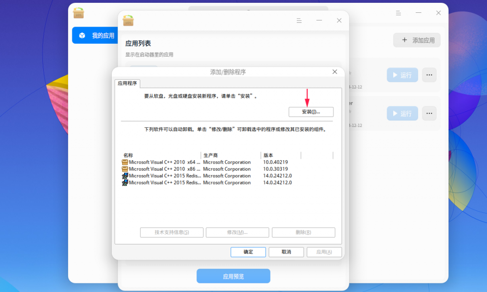Click the play icon on the first 运行 button

coord(396,75)
